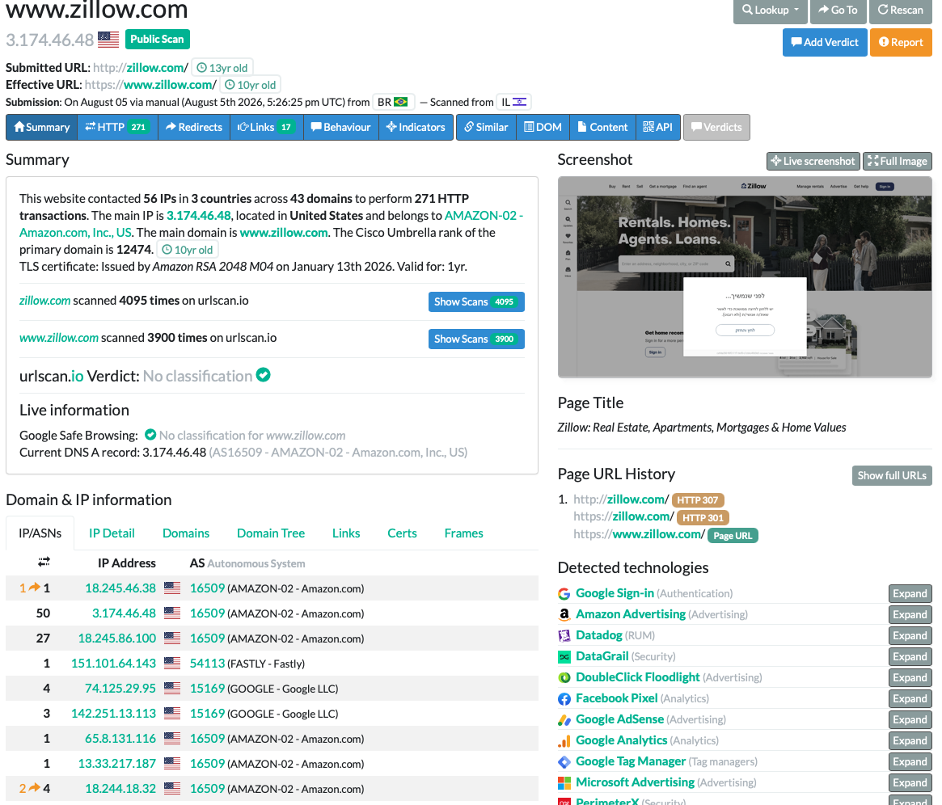Click the DoubleClick Floodlight logo icon
Screen dimensions: 942x805
click(x=564, y=678)
